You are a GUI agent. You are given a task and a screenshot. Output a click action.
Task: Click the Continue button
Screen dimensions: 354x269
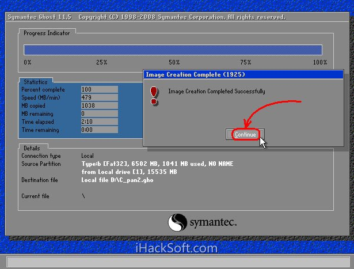(245, 134)
